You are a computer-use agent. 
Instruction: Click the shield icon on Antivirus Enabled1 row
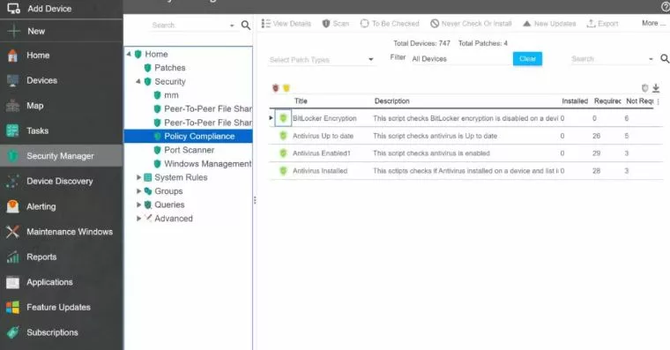coord(283,153)
